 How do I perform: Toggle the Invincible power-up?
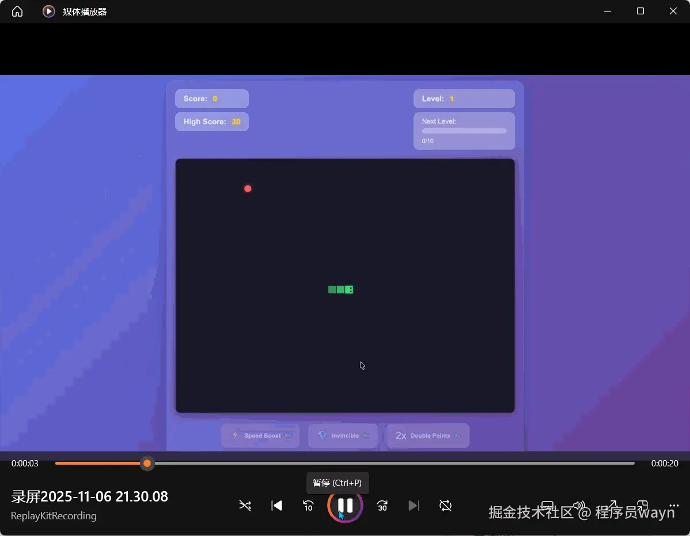click(343, 435)
